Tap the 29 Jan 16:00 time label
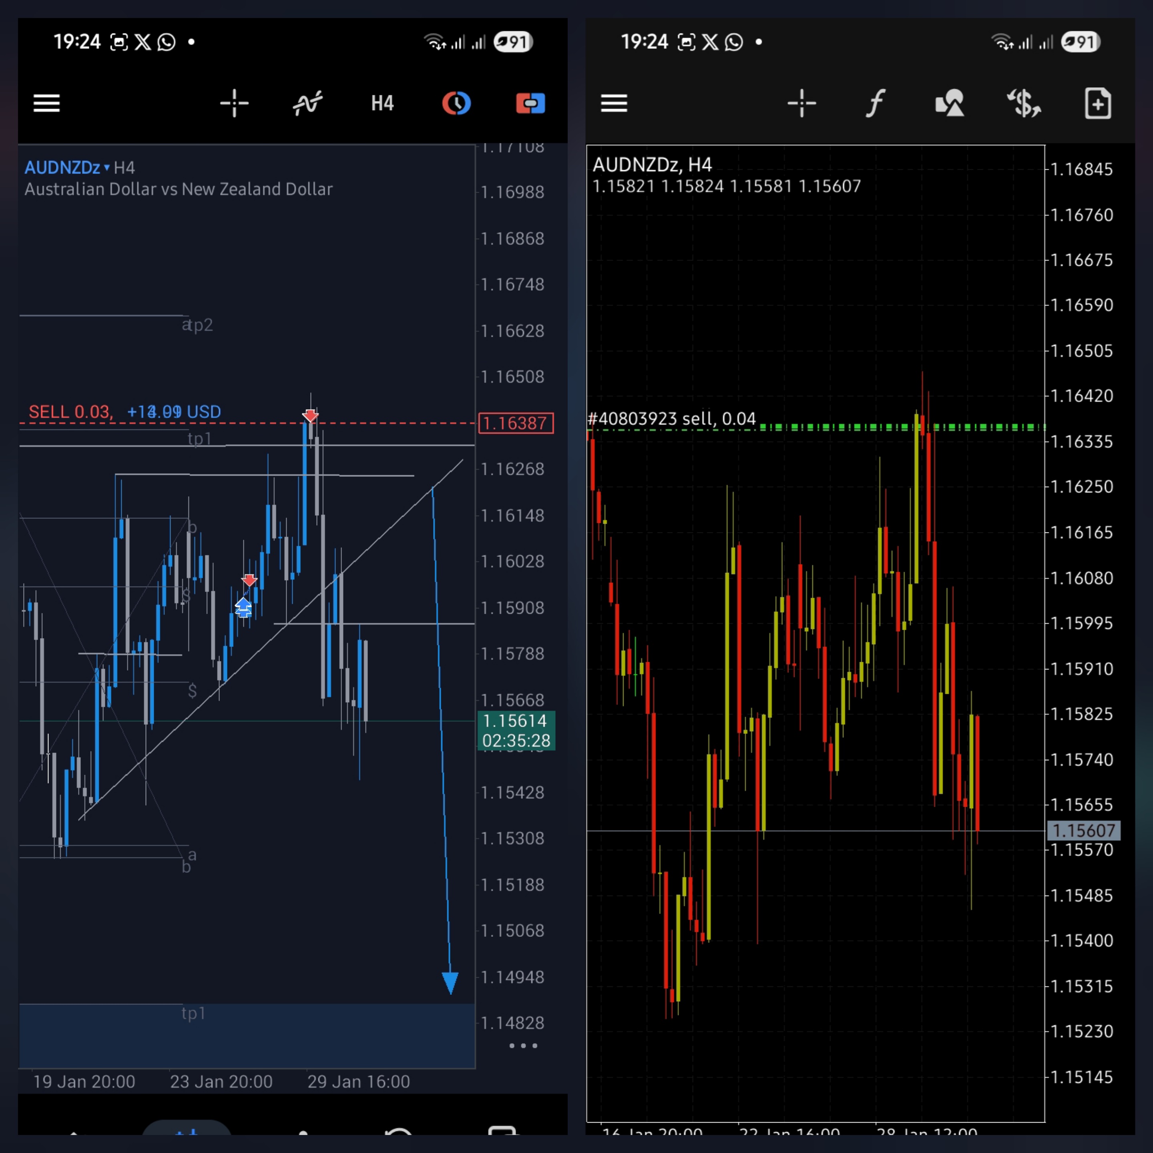Viewport: 1153px width, 1153px height. [359, 1081]
